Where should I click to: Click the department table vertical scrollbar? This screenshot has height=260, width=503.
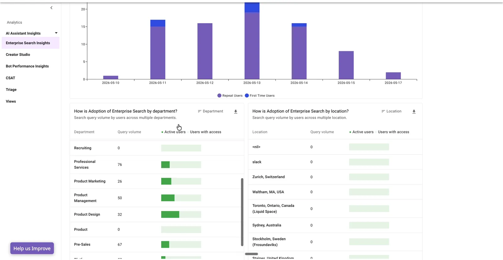coord(242,212)
